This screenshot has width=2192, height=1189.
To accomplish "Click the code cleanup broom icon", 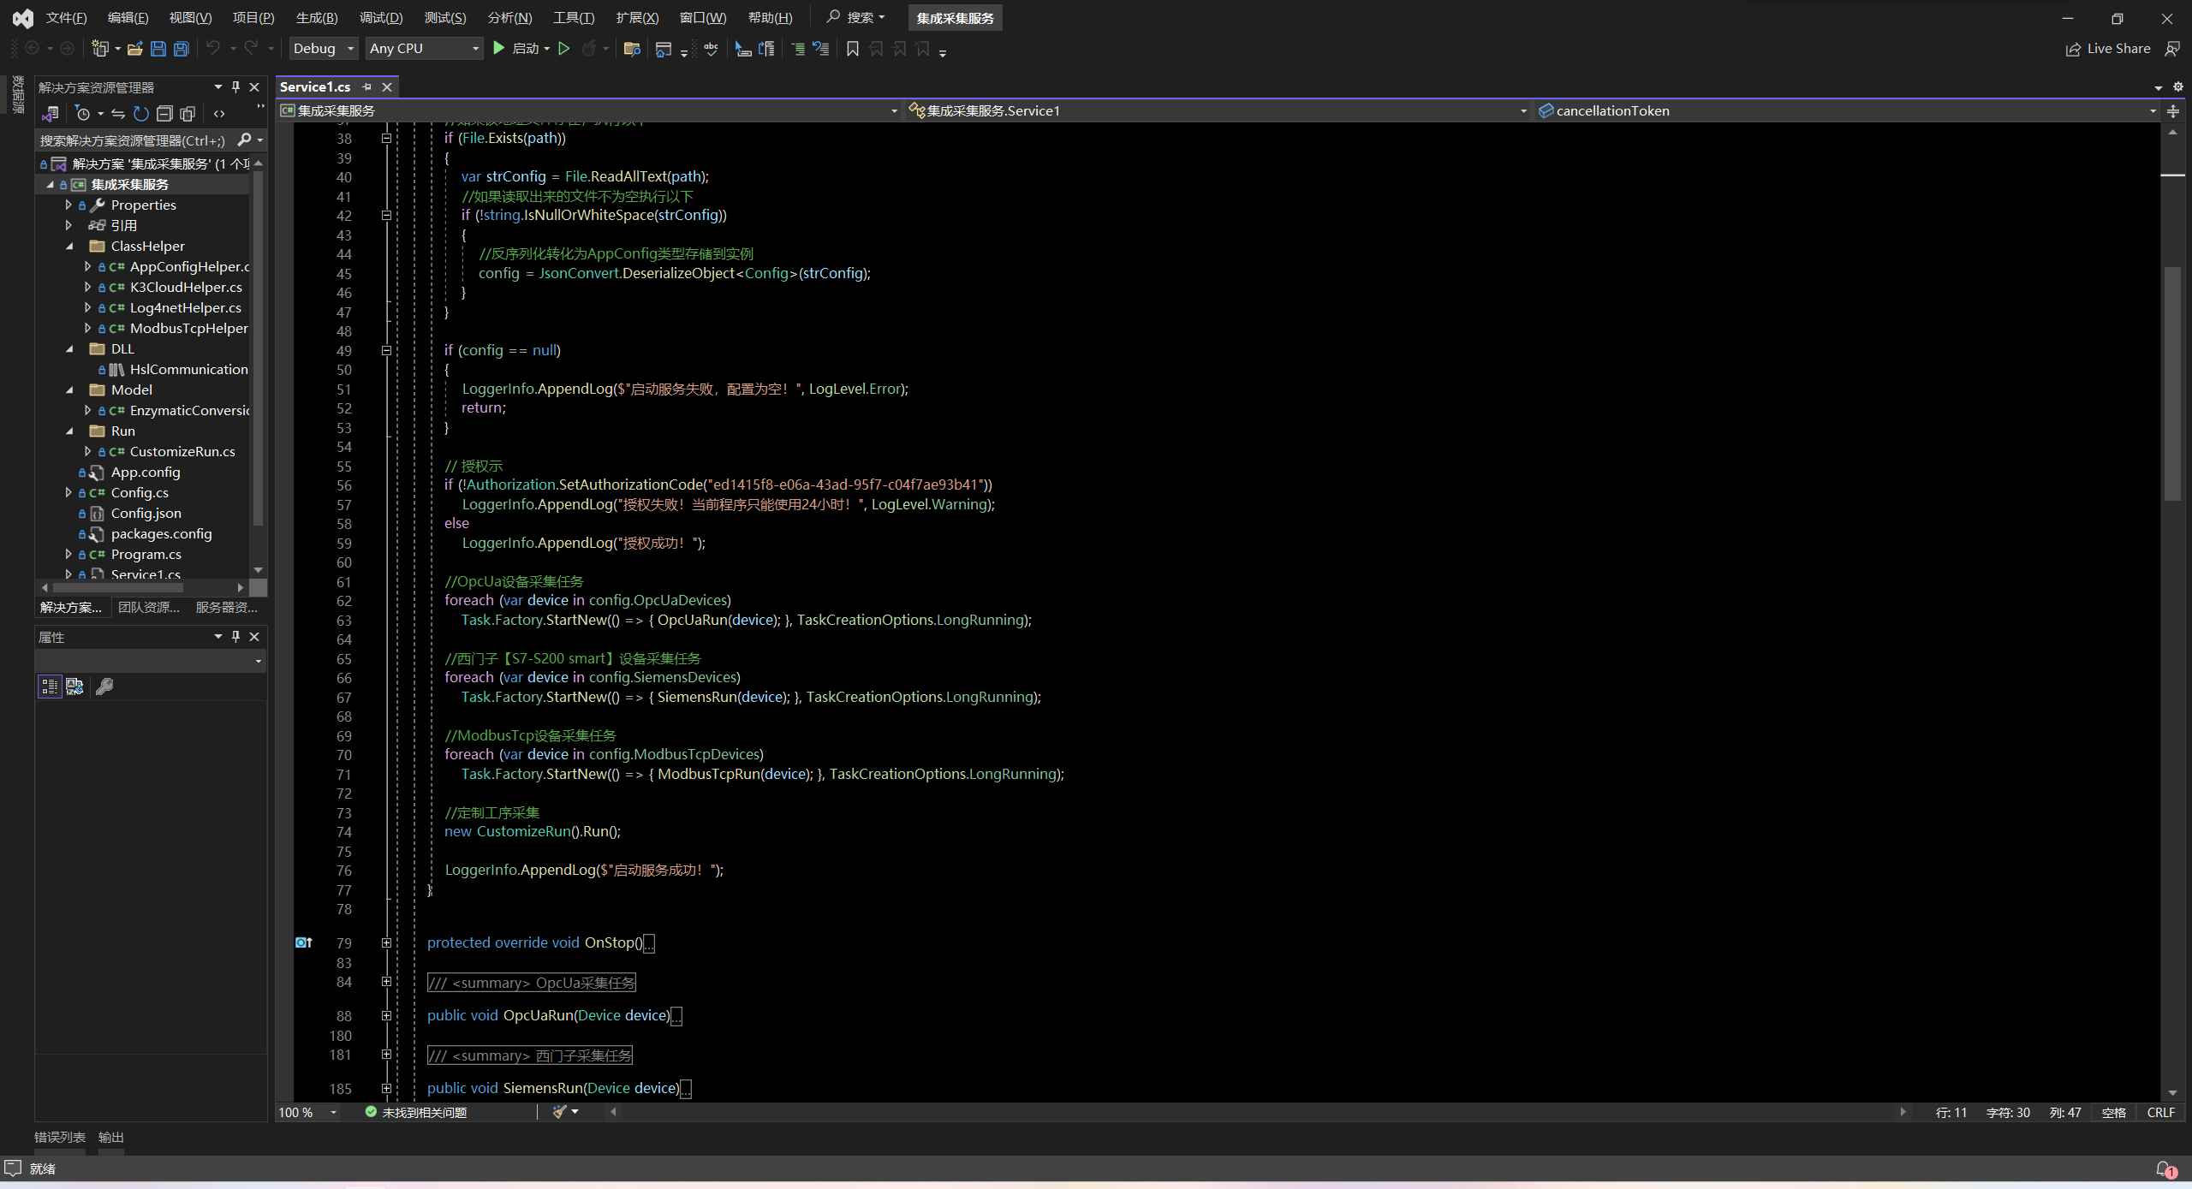I will (x=560, y=1112).
